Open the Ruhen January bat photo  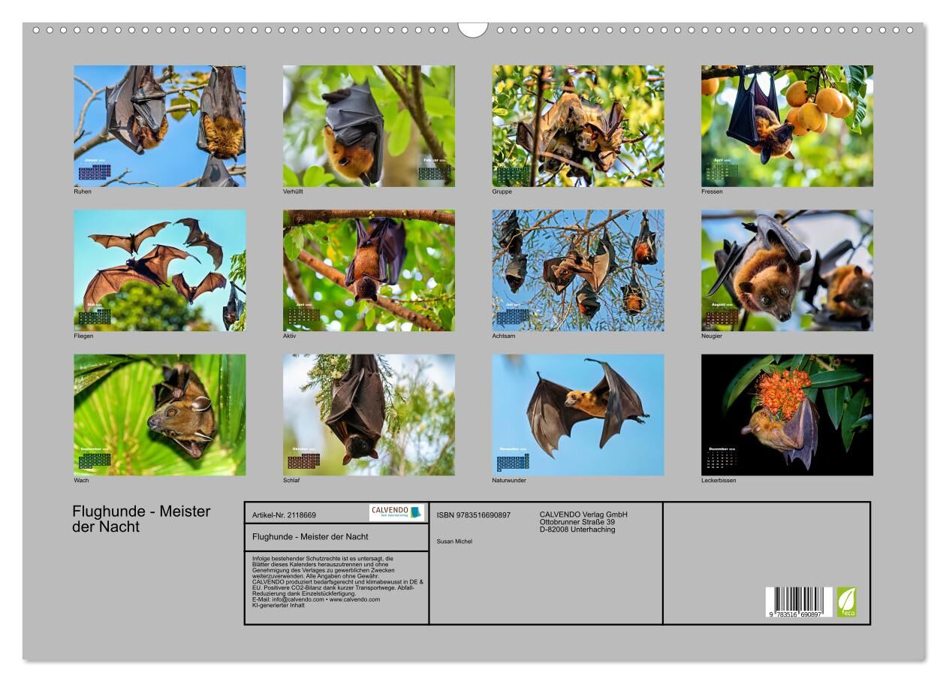159,125
